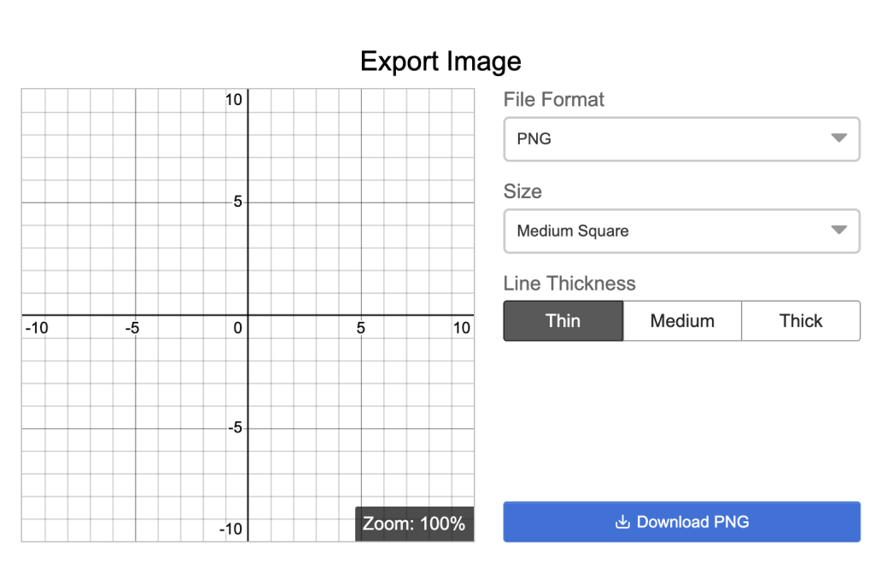Select Thin line thickness
The height and width of the screenshot is (586, 881).
pyautogui.click(x=563, y=321)
